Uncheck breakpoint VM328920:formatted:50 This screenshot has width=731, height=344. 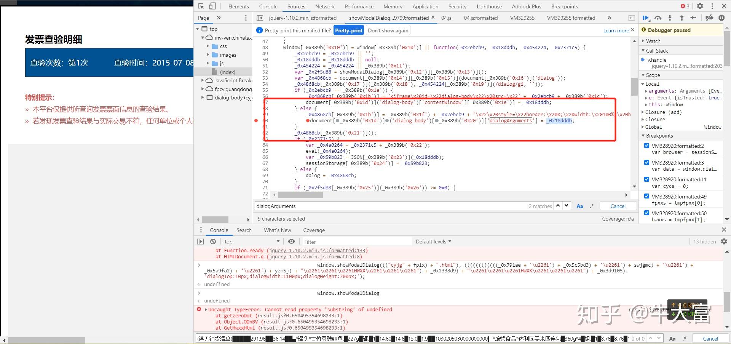[x=646, y=213]
